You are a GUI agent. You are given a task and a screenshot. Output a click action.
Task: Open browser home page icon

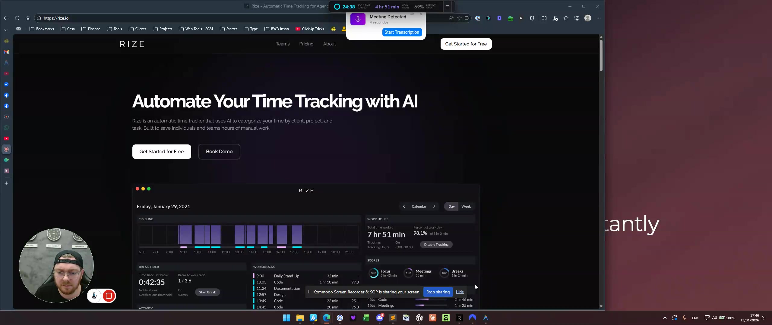coord(28,18)
